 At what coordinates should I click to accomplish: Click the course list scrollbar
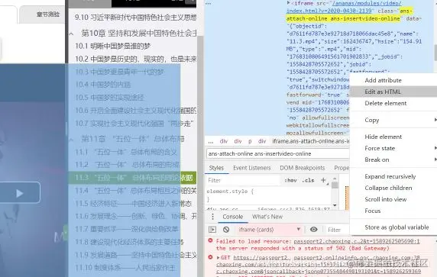[x=200, y=156]
